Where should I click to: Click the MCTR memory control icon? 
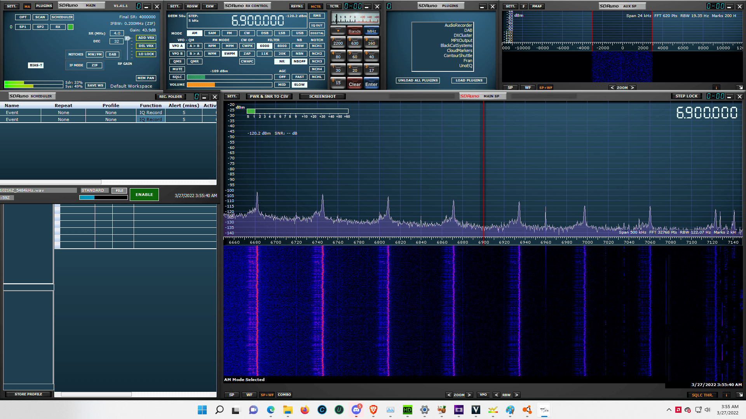pyautogui.click(x=315, y=6)
